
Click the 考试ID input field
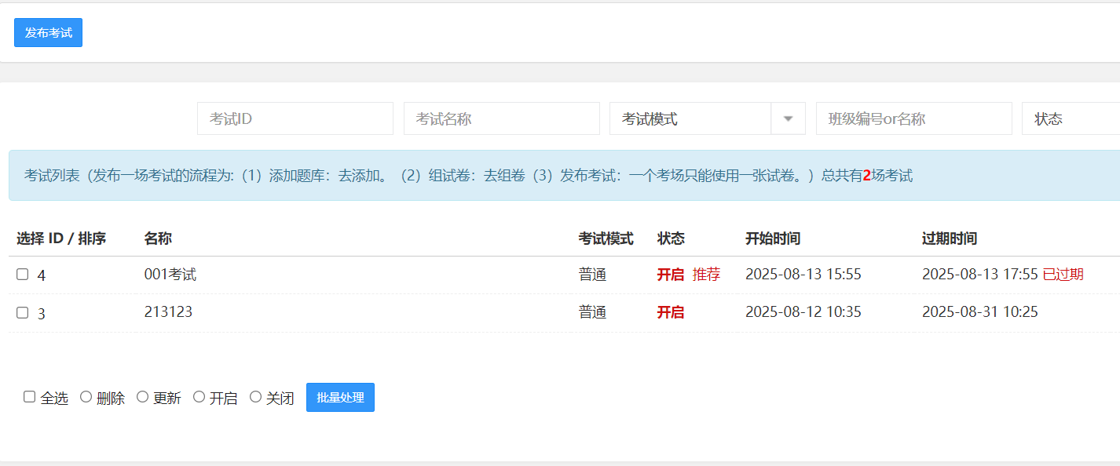coord(295,118)
